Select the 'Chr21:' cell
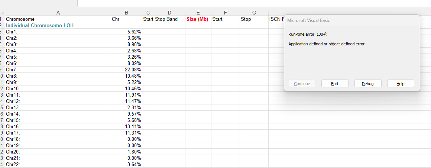Screen dimensions: 431x168 tap(58, 158)
